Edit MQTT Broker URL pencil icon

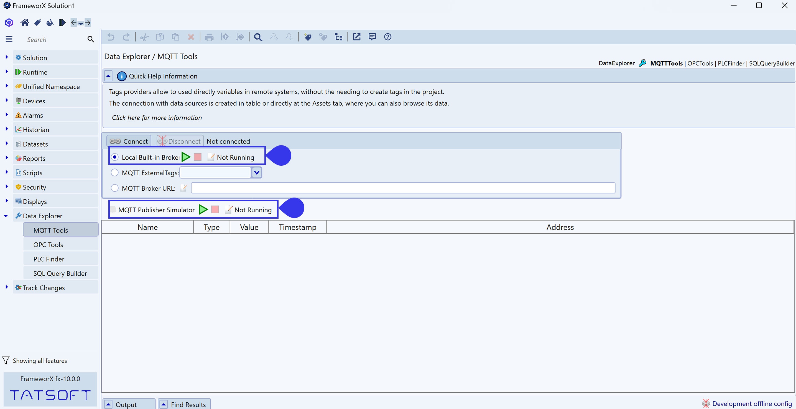click(x=183, y=188)
